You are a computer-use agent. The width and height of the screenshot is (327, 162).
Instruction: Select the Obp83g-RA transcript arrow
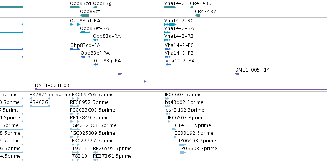click(x=96, y=40)
